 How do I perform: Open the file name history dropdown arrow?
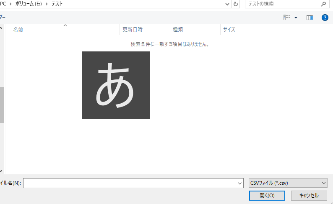pos(240,183)
